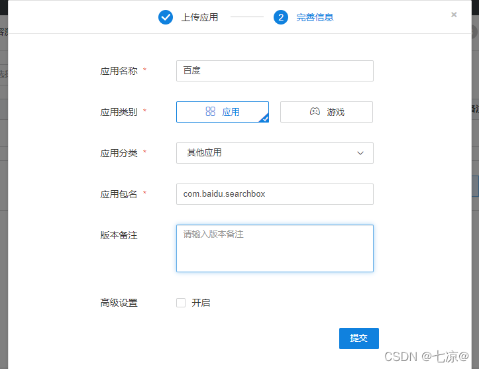Click the 高级设置 label
Viewport: 479px width, 369px height.
tap(119, 303)
